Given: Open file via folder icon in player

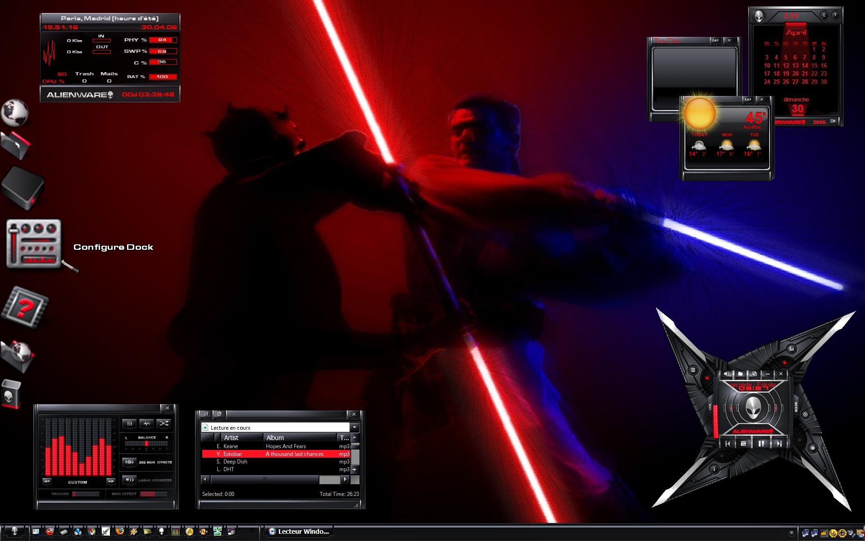Looking at the screenshot, I should pyautogui.click(x=740, y=374).
